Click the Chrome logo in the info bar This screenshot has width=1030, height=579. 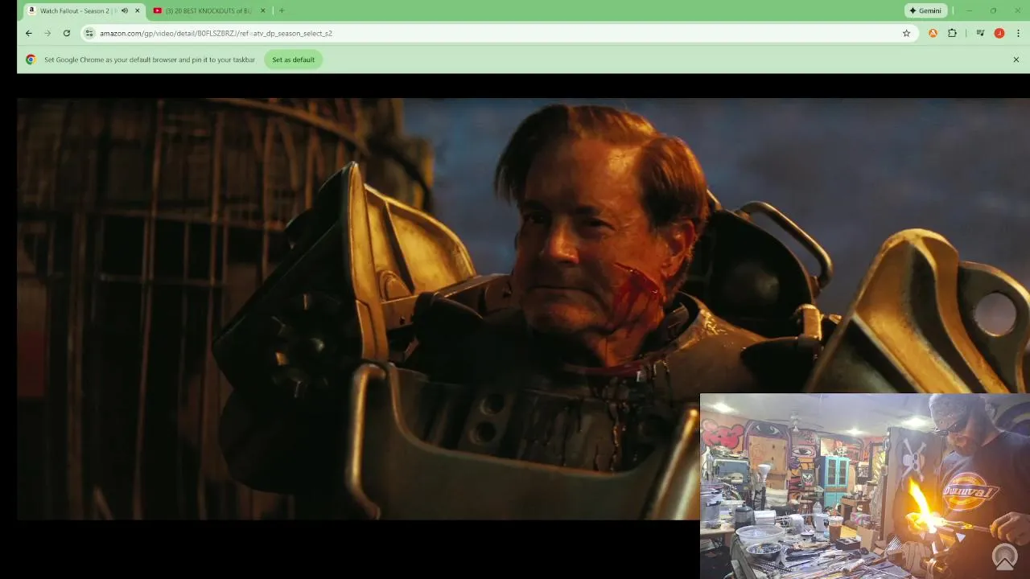[x=31, y=60]
